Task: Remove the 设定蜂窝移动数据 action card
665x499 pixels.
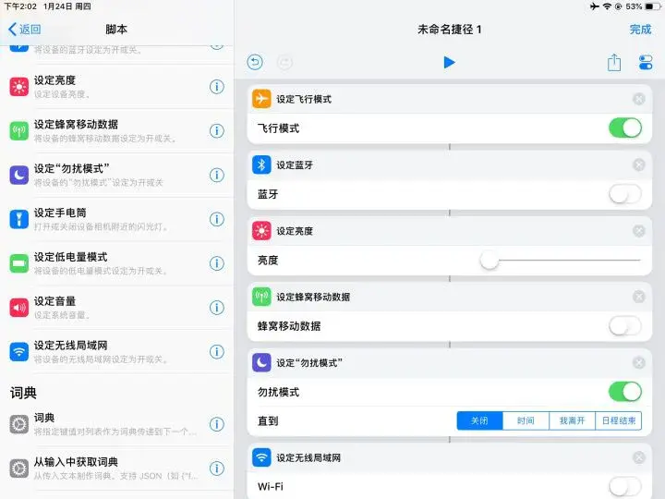Action: point(639,297)
